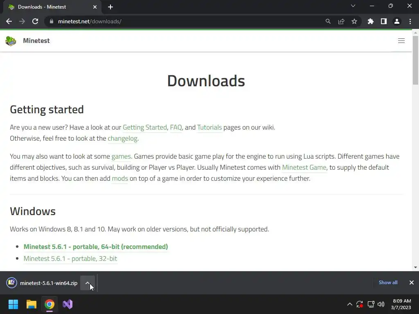The image size is (419, 314).
Task: Open the FAQ link
Action: coord(176,128)
